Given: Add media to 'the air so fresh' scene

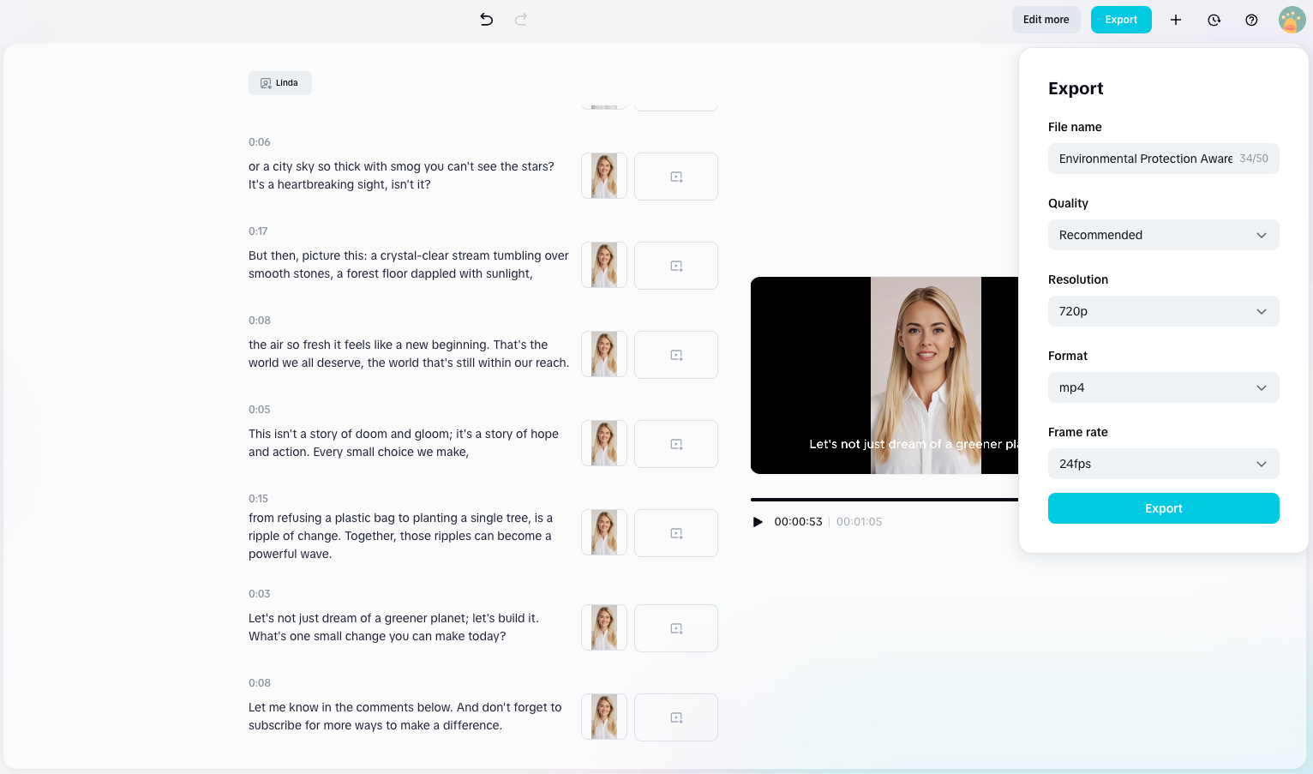Looking at the screenshot, I should [676, 355].
